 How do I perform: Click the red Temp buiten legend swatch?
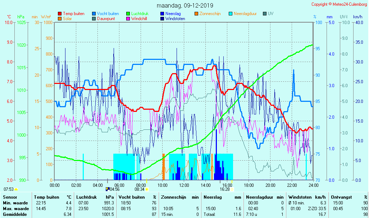pyautogui.click(x=60, y=14)
